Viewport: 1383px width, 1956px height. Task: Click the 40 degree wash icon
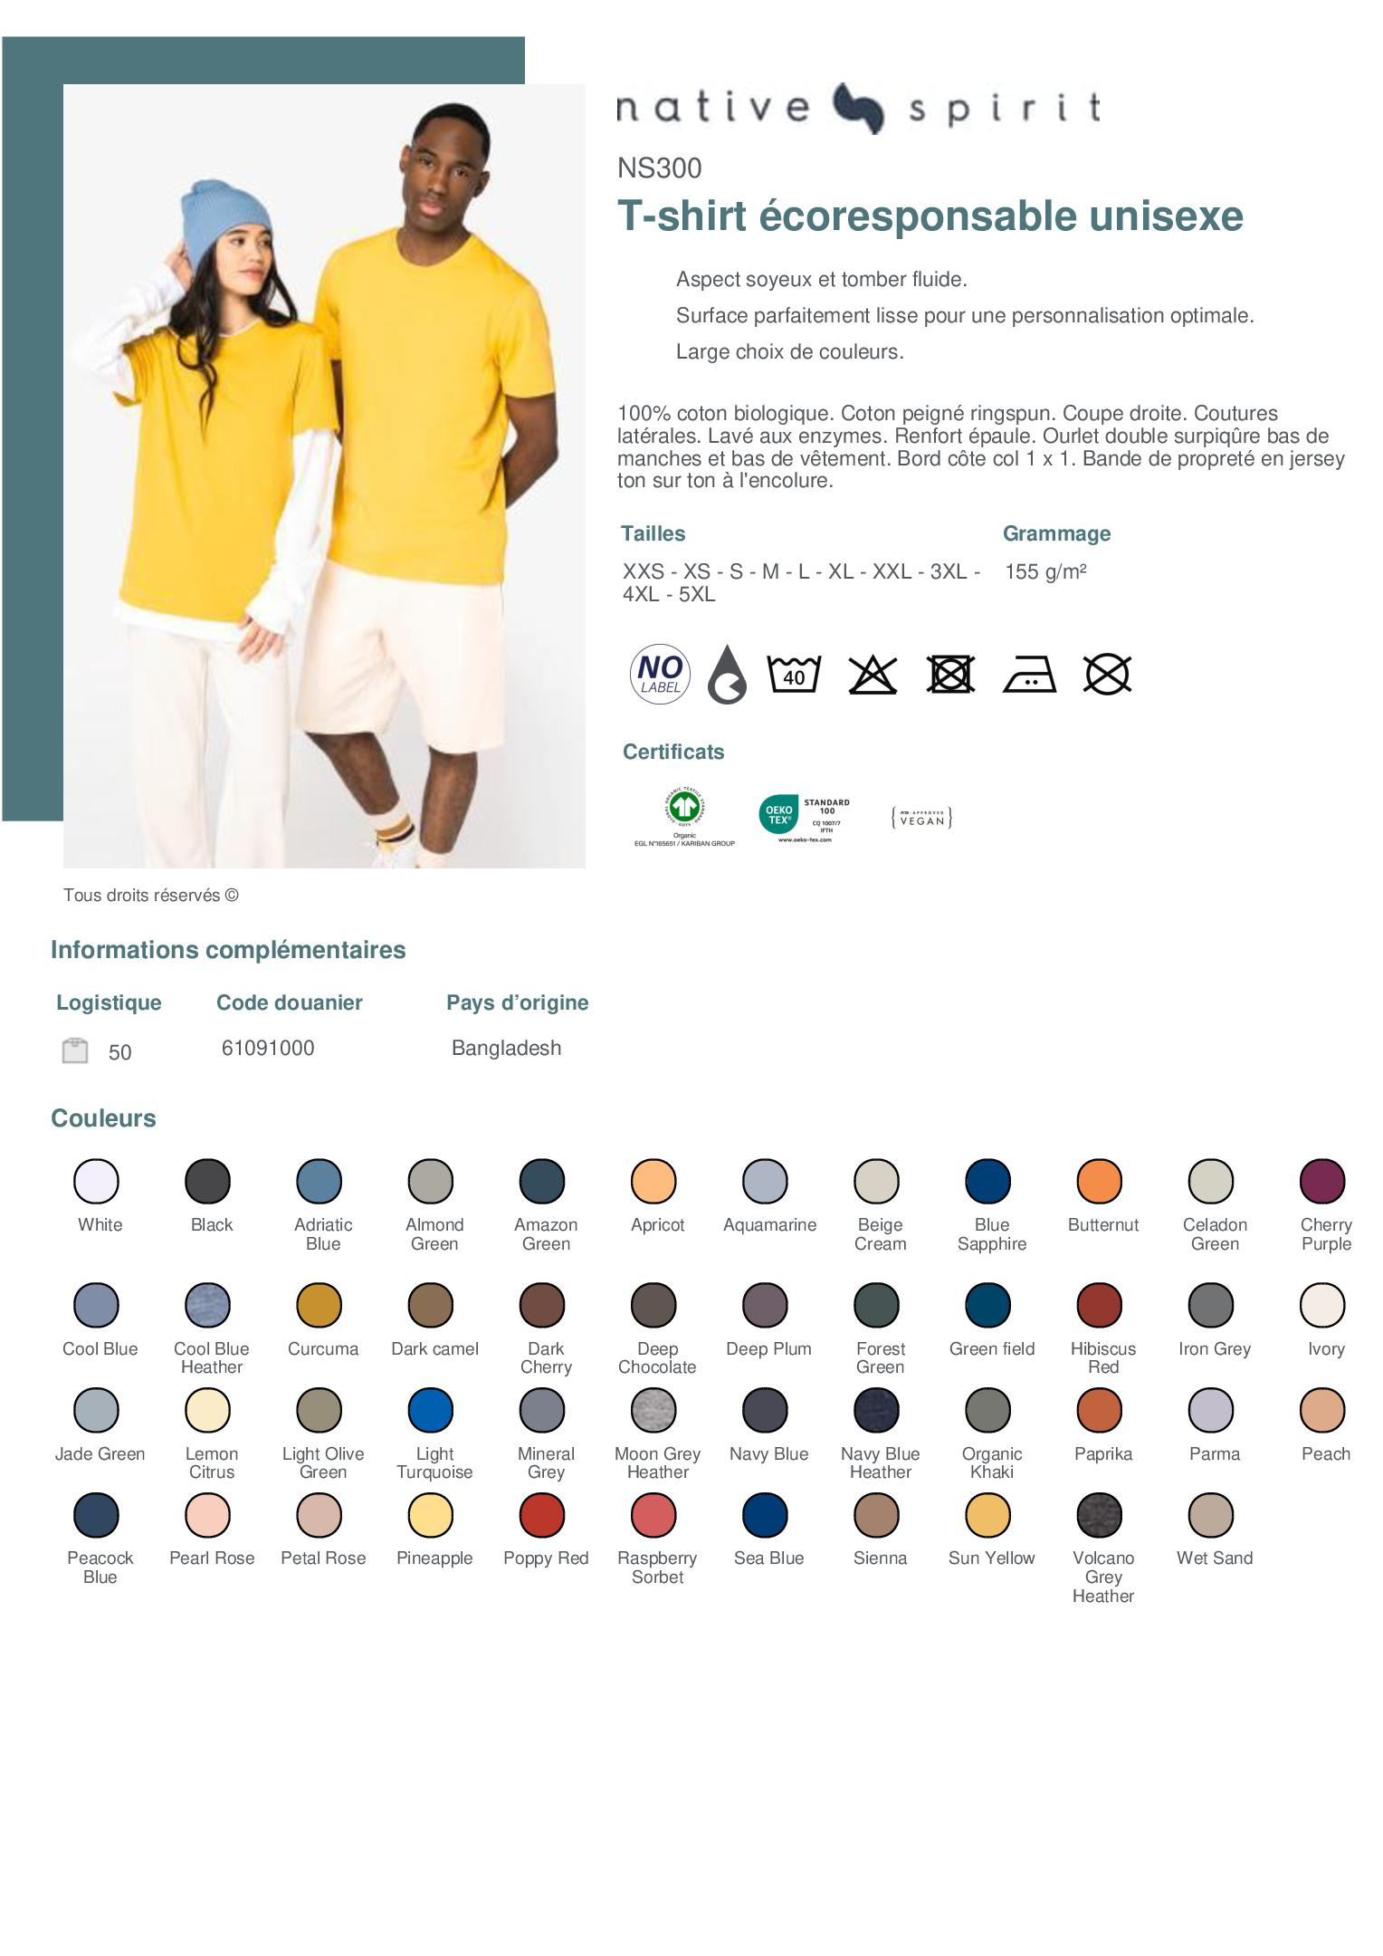click(794, 675)
